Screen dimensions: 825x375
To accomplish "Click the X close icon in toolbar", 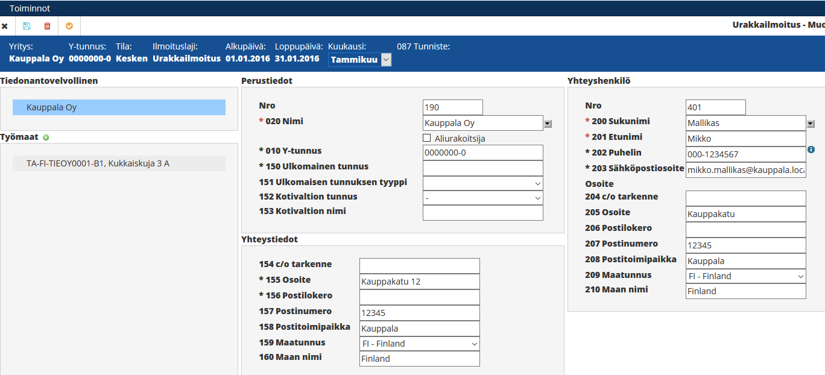I will (x=5, y=26).
